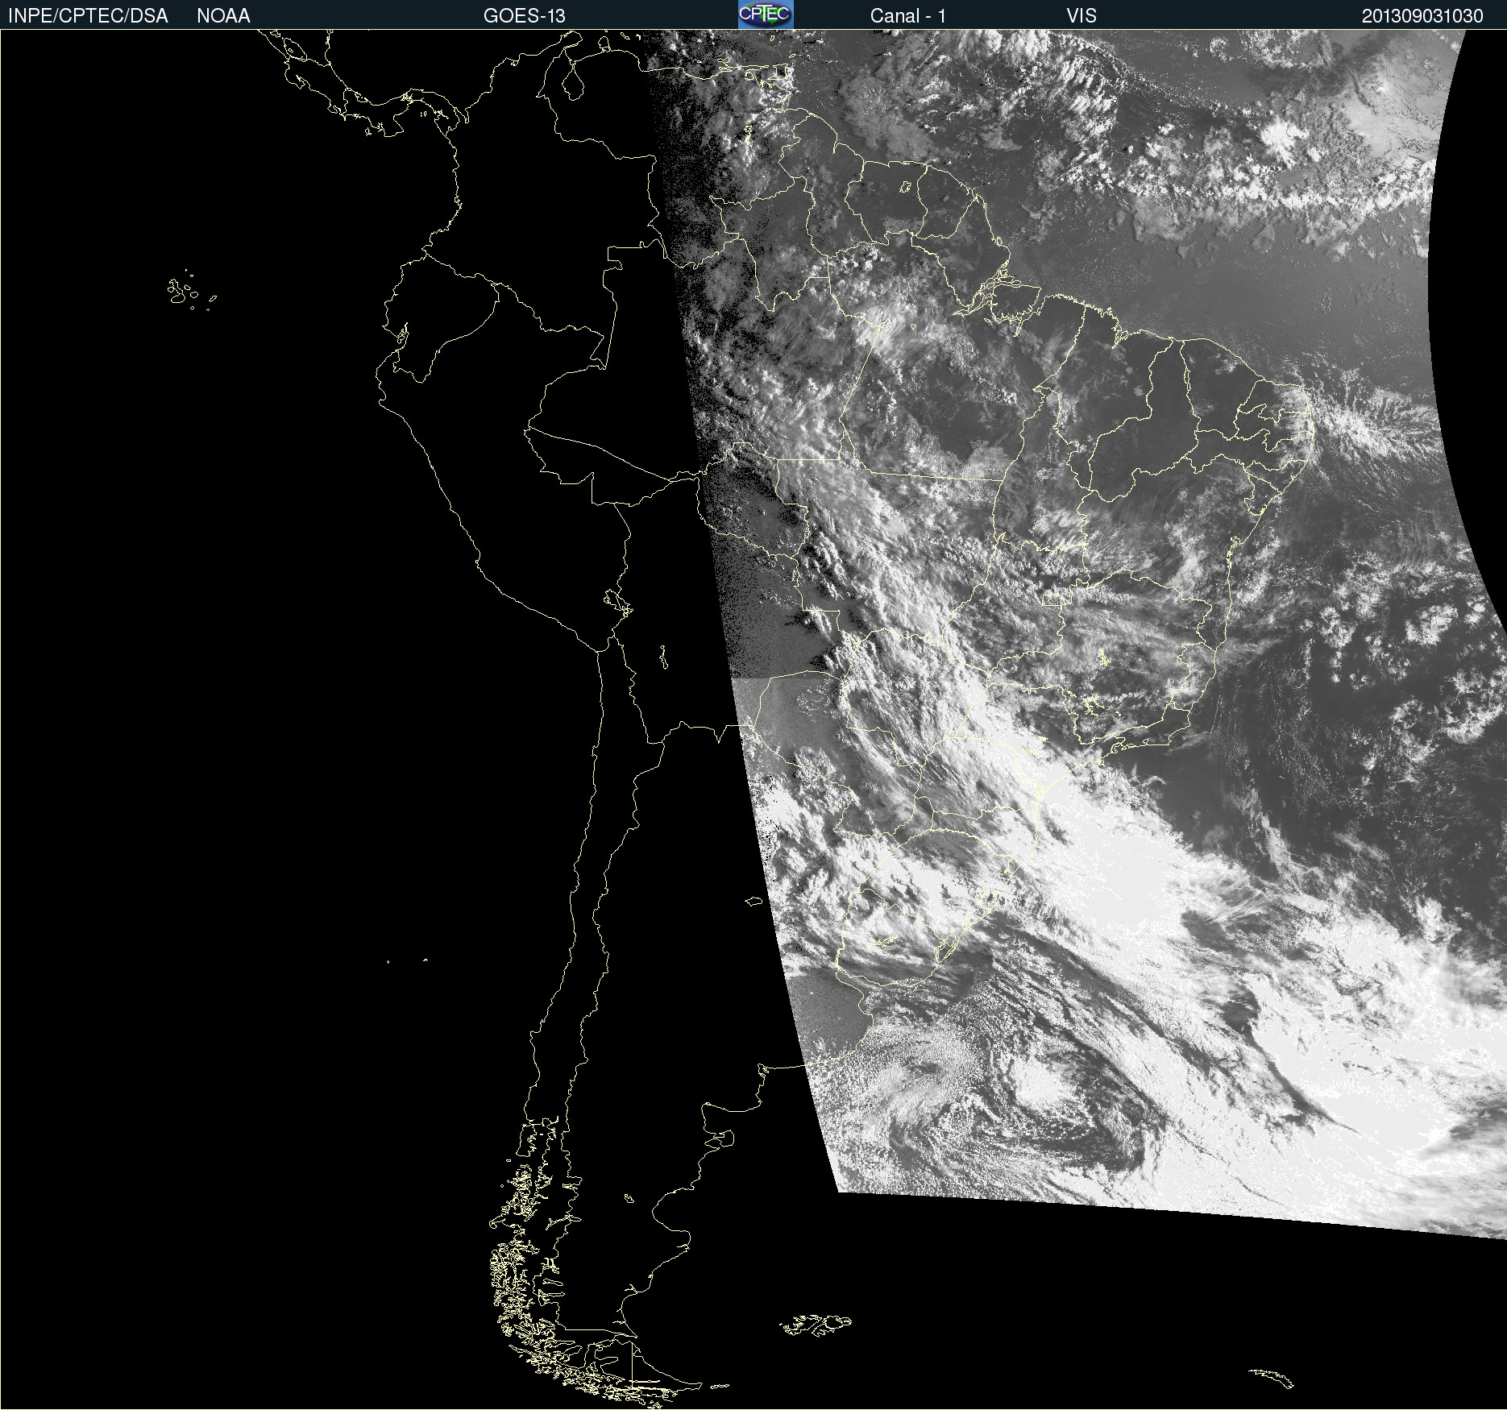This screenshot has width=1507, height=1410.
Task: Click the Canal - 1 label
Action: [908, 16]
